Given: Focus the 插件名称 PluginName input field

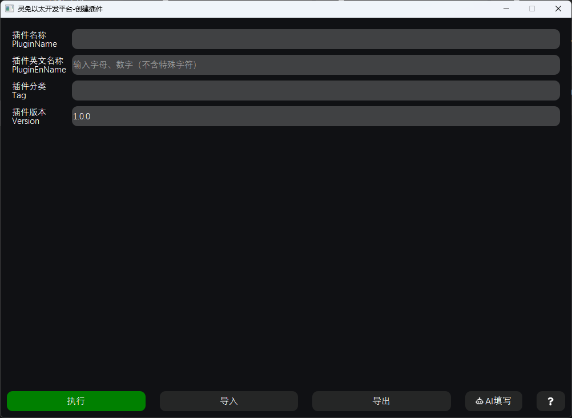Looking at the screenshot, I should point(315,39).
